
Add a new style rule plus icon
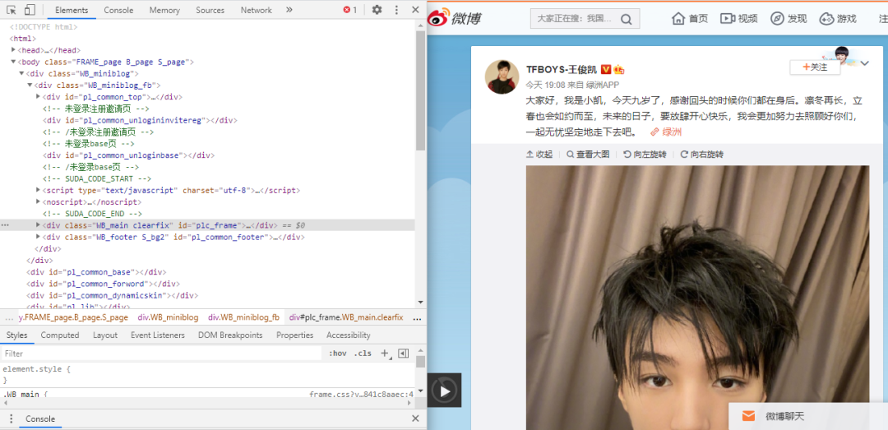click(x=385, y=354)
